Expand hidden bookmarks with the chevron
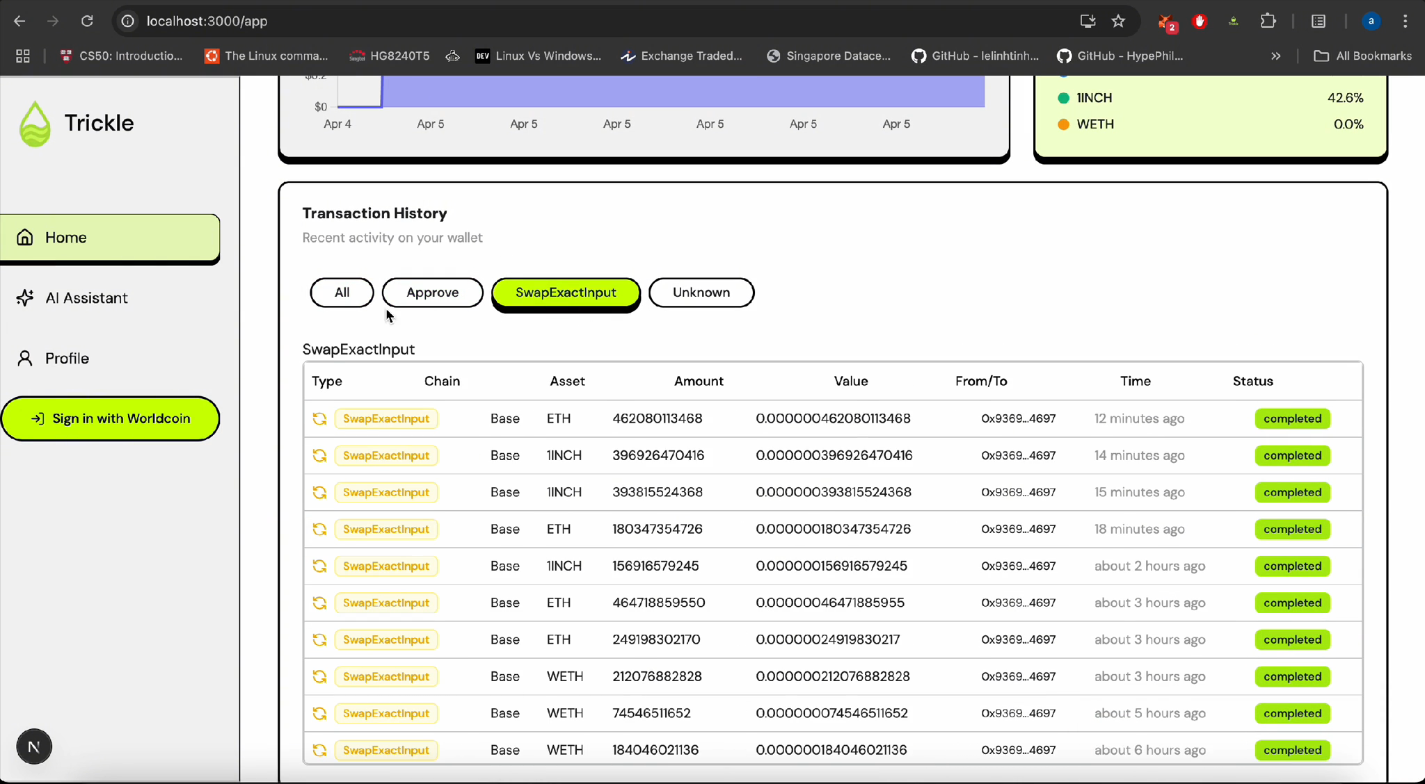The image size is (1425, 784). [1275, 56]
